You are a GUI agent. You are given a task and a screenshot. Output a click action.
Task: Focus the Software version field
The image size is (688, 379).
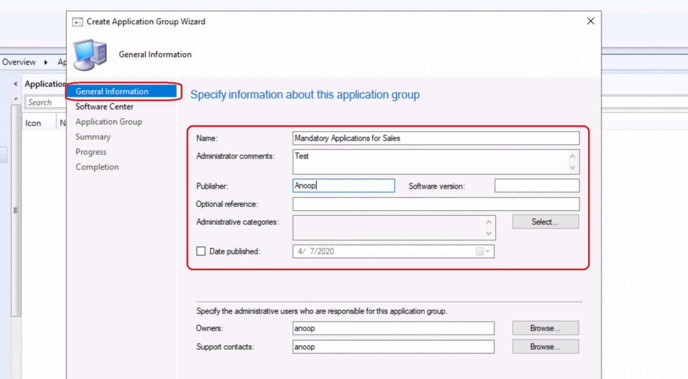click(x=537, y=186)
